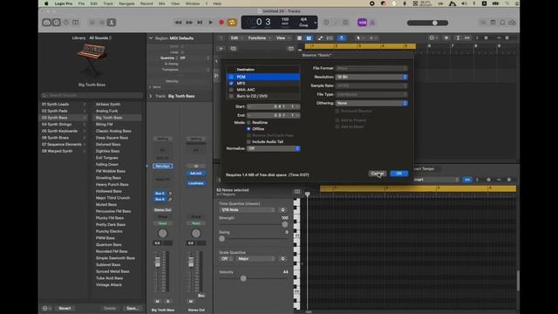This screenshot has height=314, width=558.
Task: Click the Save button in Library
Action: pyautogui.click(x=132, y=308)
